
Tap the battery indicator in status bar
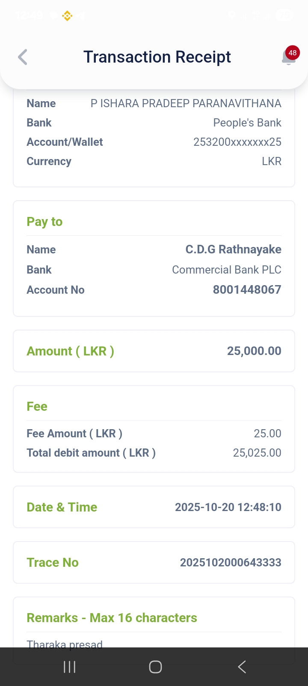(x=284, y=15)
